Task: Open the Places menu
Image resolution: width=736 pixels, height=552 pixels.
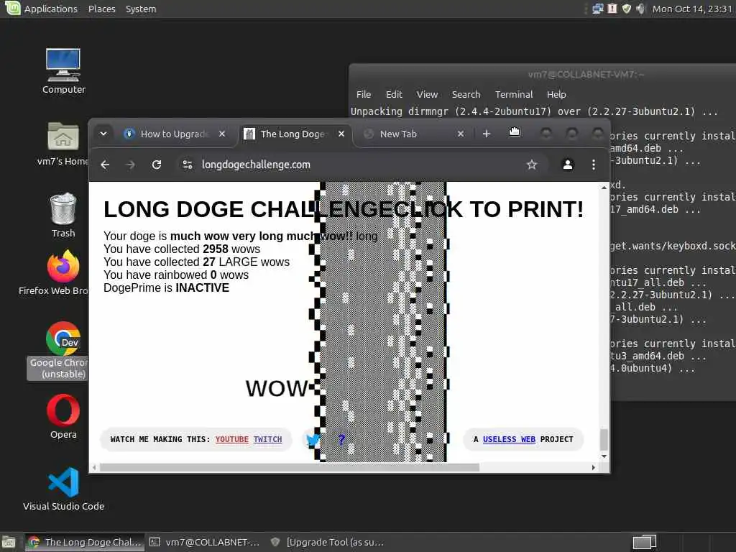Action: point(102,9)
